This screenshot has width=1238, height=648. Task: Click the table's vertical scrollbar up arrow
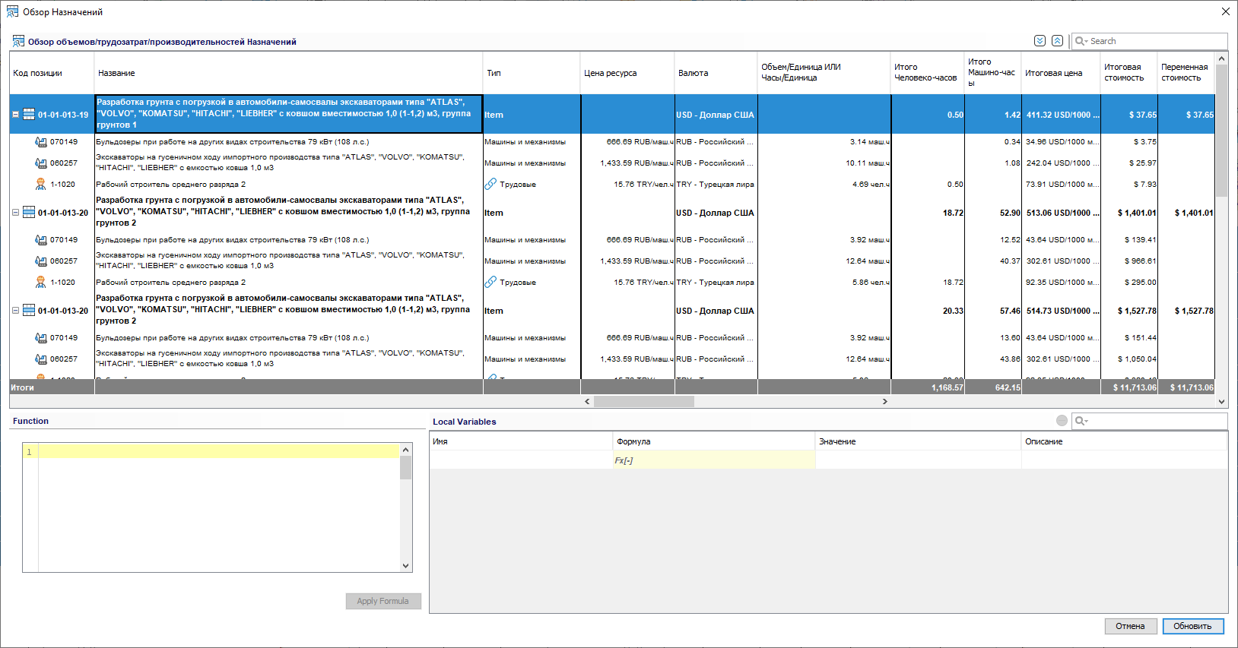1221,58
